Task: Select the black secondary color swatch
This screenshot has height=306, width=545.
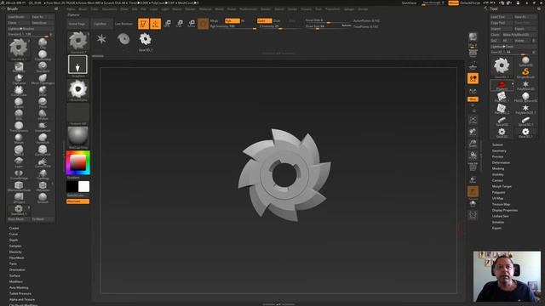Action: coord(72,186)
